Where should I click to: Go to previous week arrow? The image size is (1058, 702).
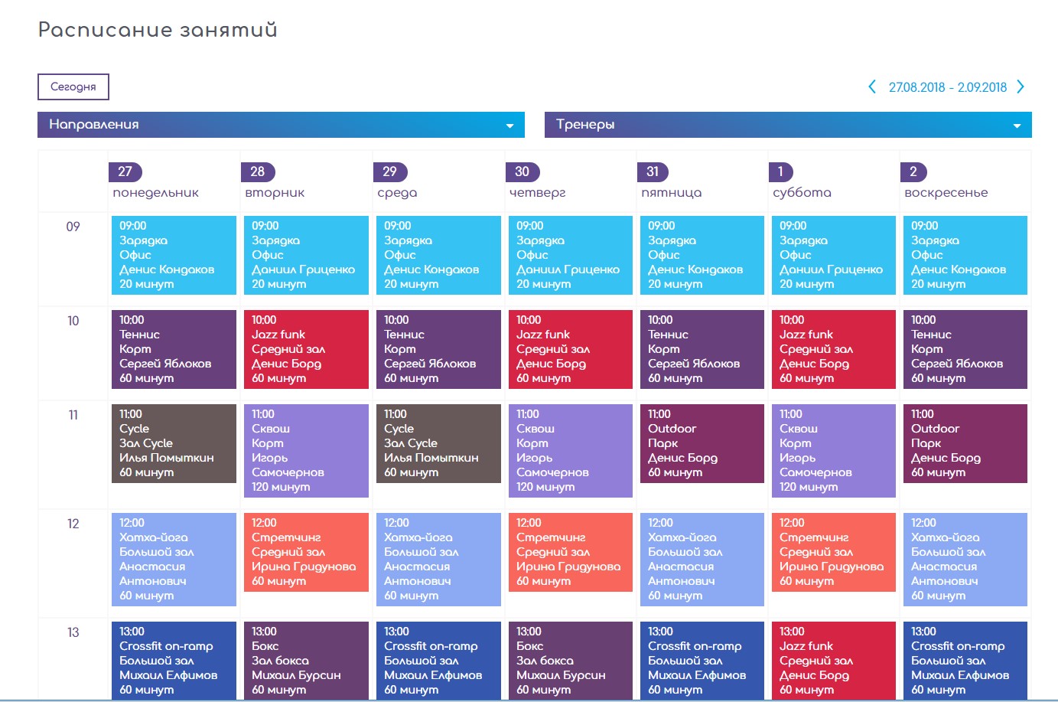(872, 87)
